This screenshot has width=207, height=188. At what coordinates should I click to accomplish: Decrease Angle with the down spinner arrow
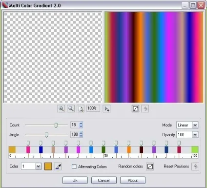(x=81, y=136)
